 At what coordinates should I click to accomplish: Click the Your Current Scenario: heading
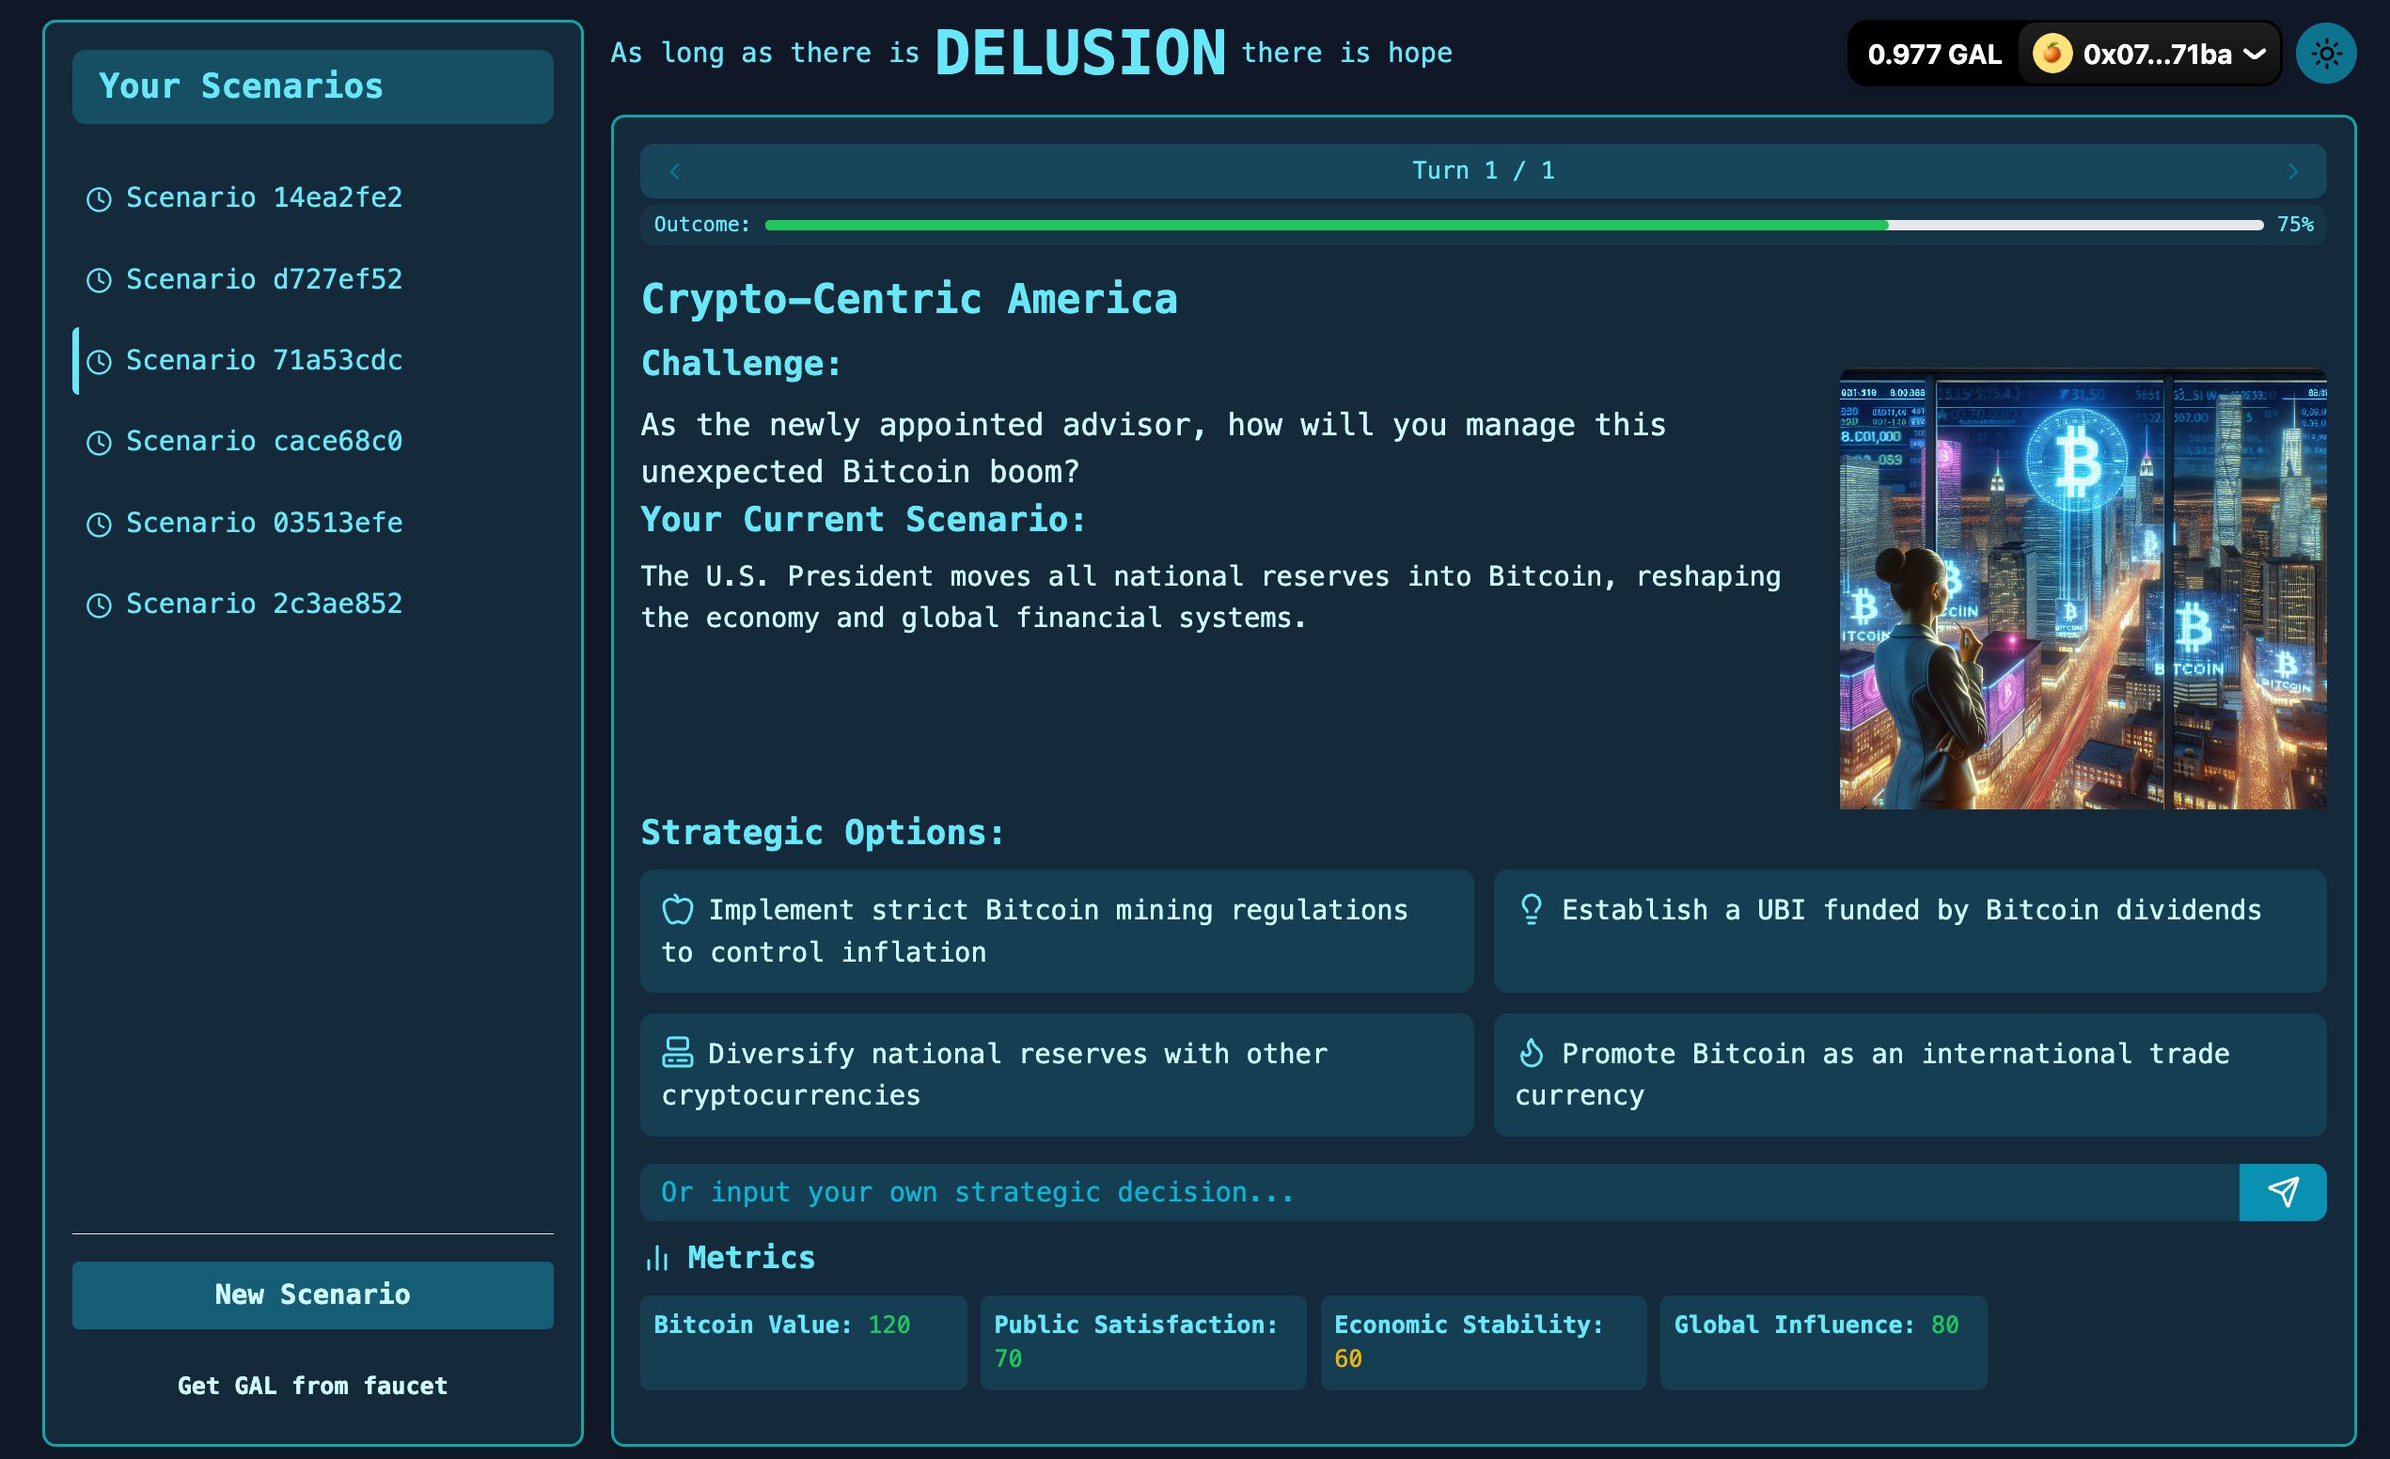click(863, 520)
